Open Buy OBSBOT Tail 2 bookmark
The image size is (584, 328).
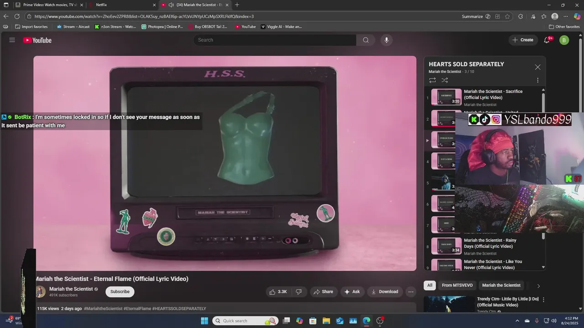pyautogui.click(x=208, y=26)
